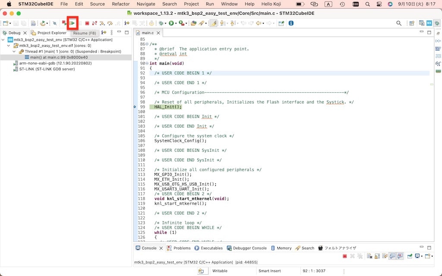This screenshot has width=442, height=276.
Task: Minimize the Console panel
Action: (421, 247)
